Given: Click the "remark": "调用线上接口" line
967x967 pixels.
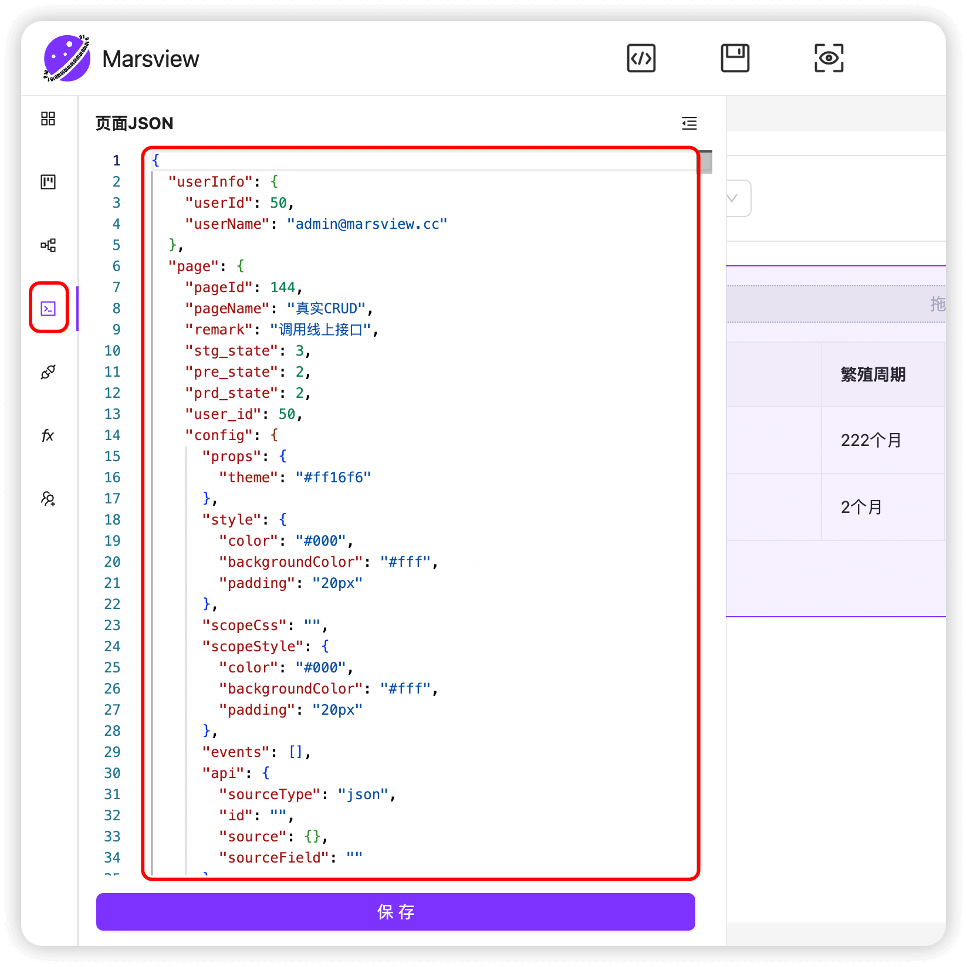Looking at the screenshot, I should pos(282,330).
